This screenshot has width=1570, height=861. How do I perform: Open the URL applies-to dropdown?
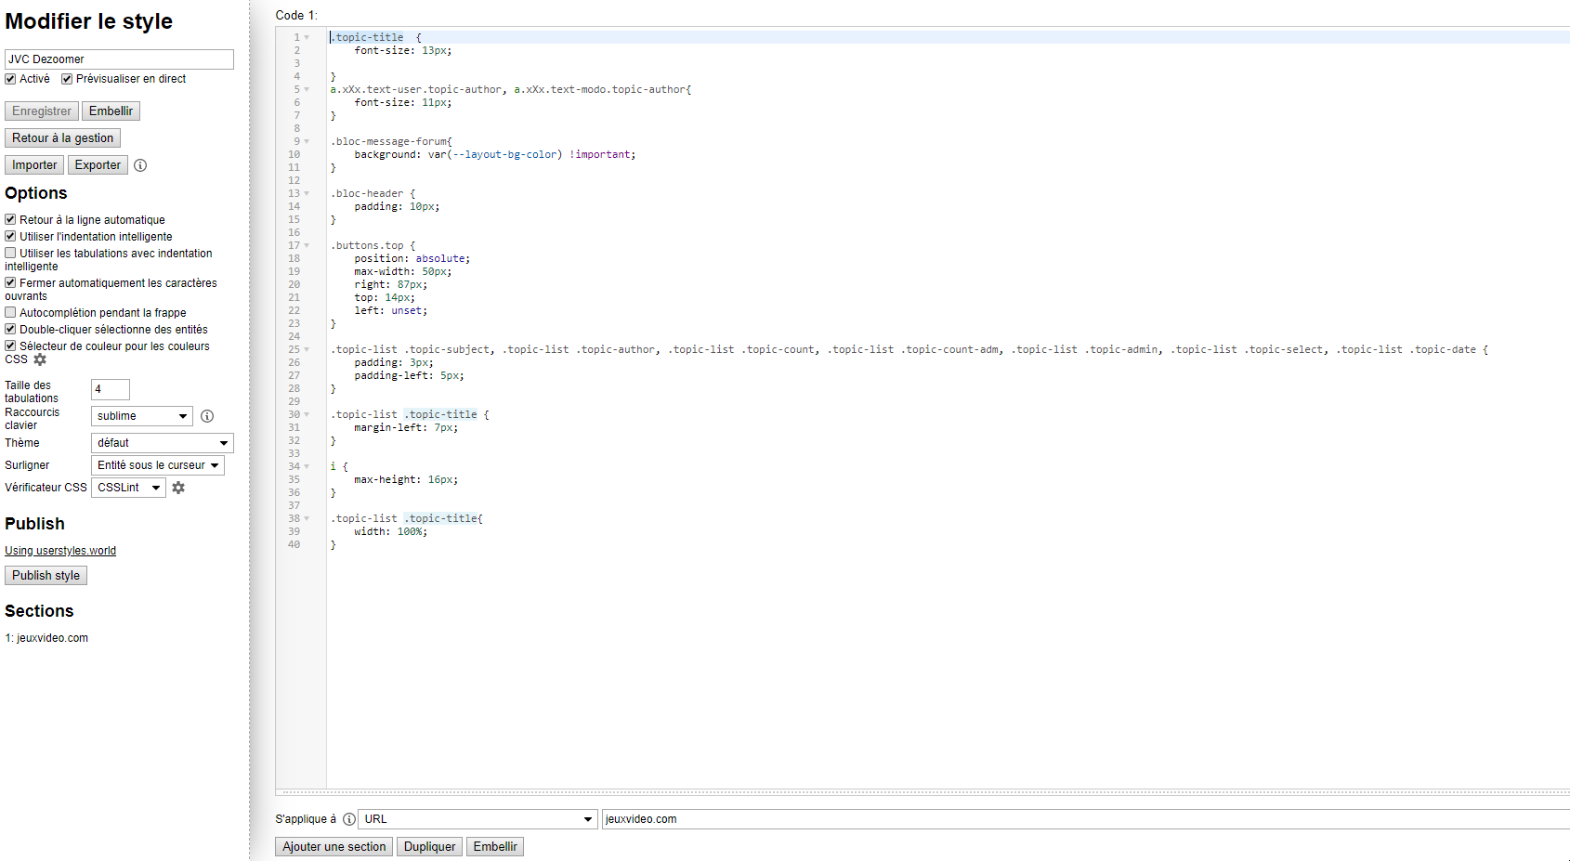478,819
